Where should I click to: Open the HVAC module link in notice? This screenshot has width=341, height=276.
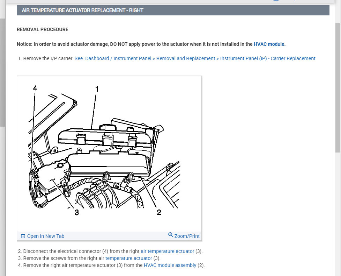point(269,44)
